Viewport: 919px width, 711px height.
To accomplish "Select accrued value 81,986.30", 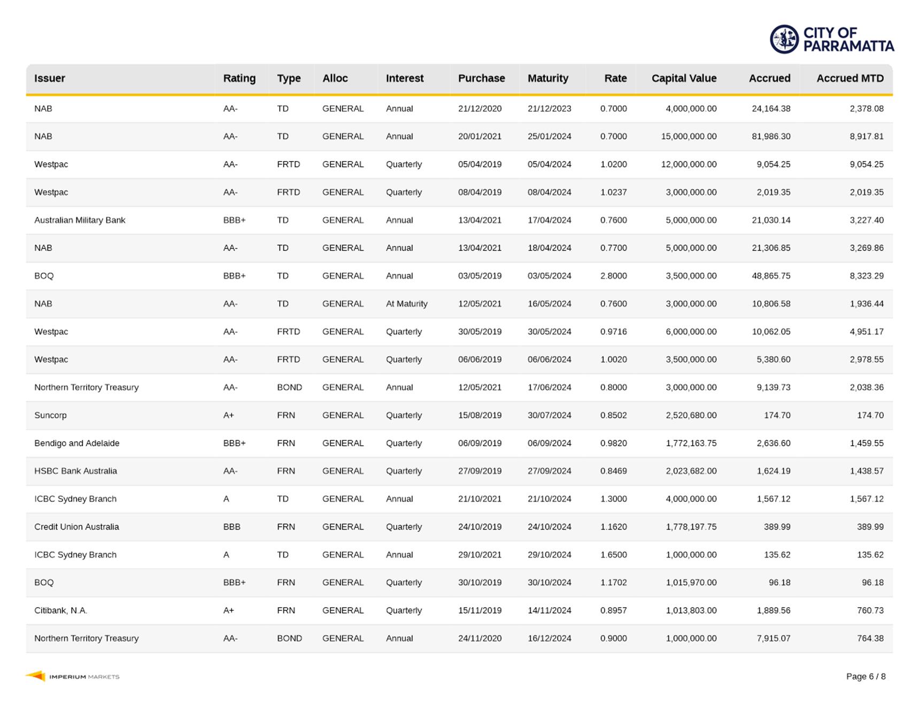I will pos(771,136).
